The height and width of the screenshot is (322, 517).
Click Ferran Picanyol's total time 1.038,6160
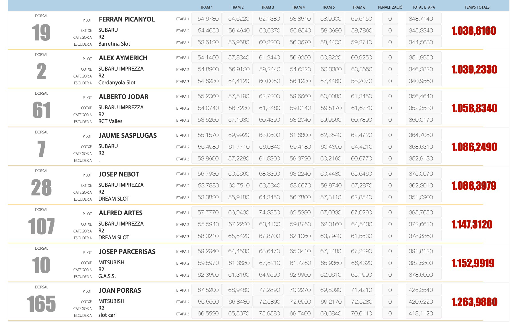click(x=473, y=31)
